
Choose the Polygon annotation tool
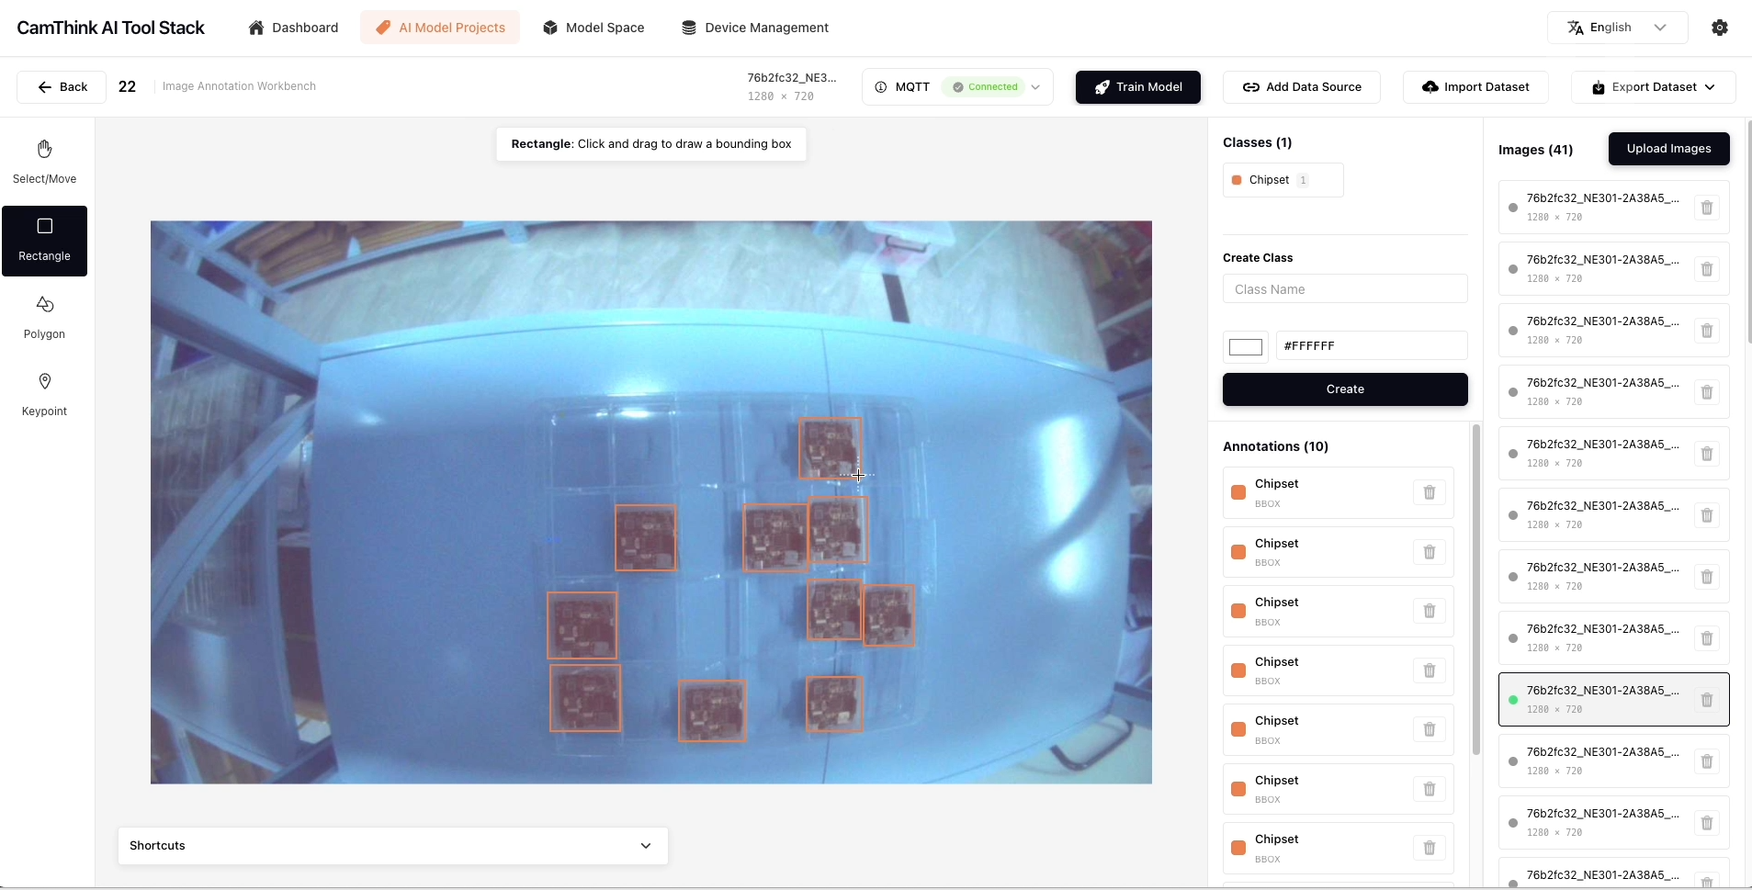click(44, 317)
